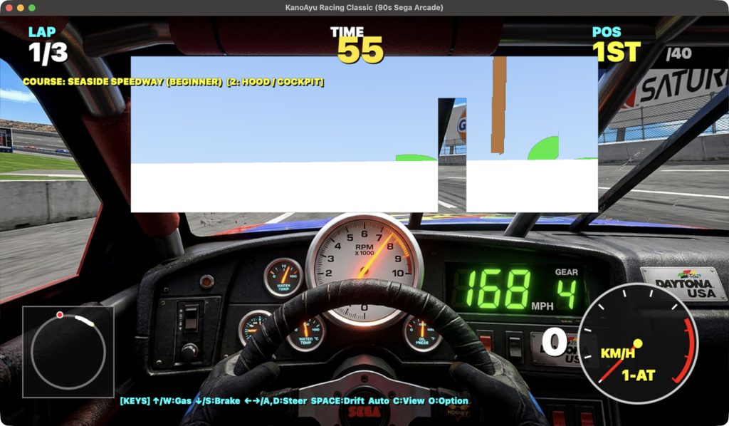Click the SEGA logo on steering wheel

point(364,411)
